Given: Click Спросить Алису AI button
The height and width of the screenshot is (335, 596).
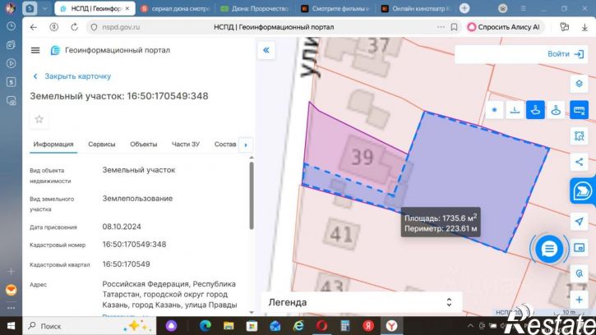Looking at the screenshot, I should pos(504,27).
